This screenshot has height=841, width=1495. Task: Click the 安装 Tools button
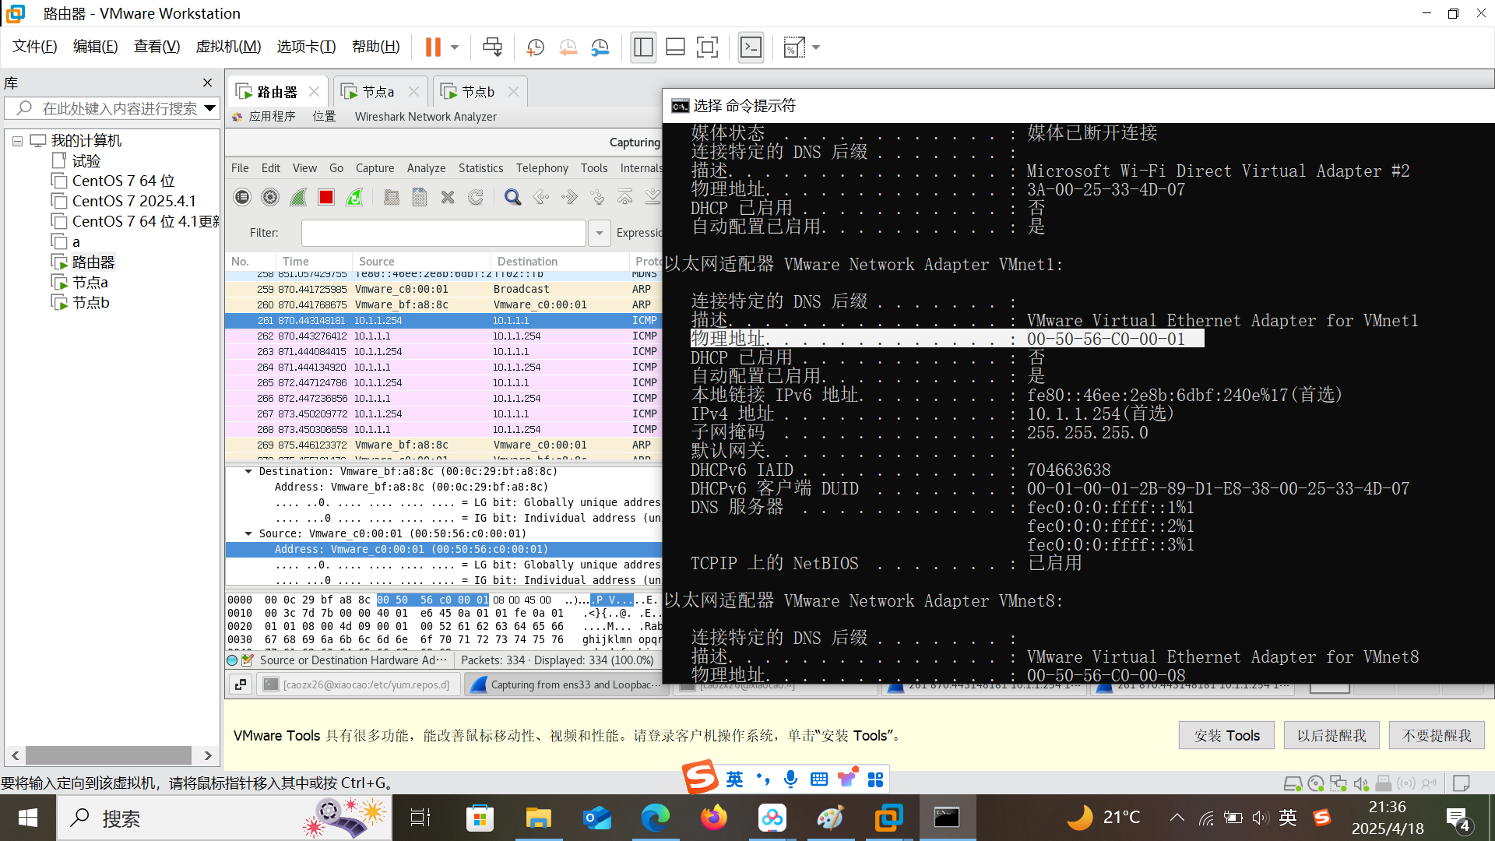1226,735
